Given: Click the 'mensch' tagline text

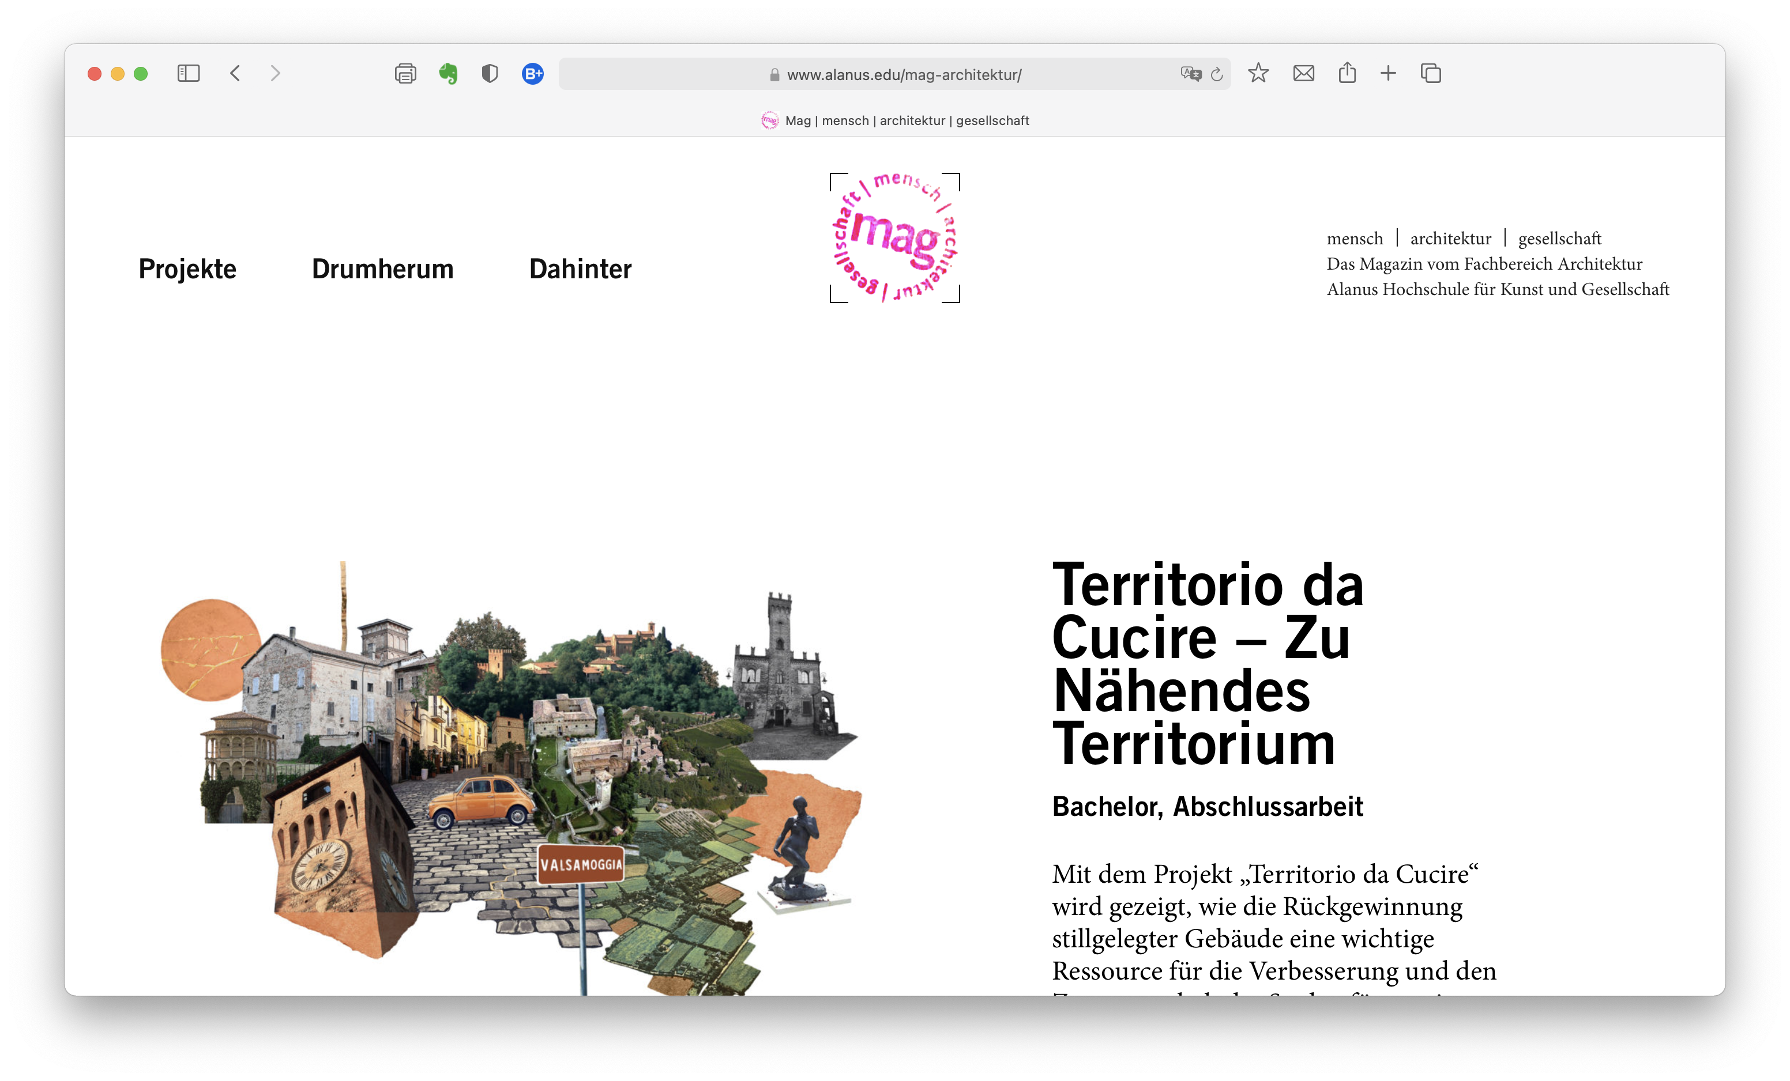Looking at the screenshot, I should pyautogui.click(x=1355, y=239).
